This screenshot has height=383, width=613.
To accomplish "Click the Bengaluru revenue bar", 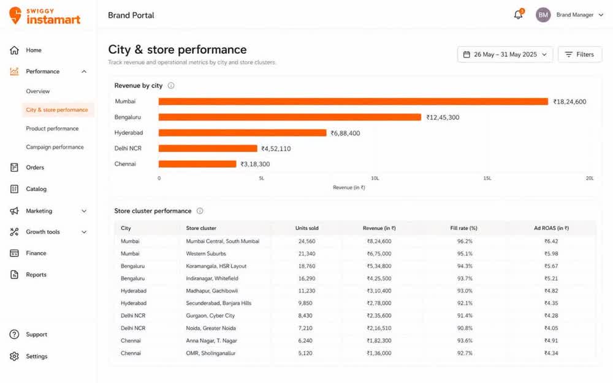I will tap(290, 117).
